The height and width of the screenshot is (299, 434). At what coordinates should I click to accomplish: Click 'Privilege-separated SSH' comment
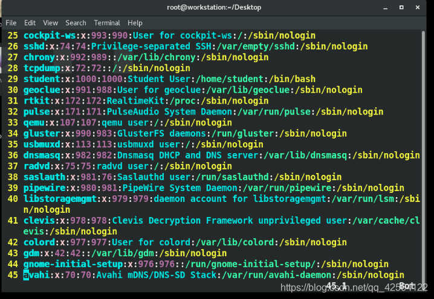151,46
